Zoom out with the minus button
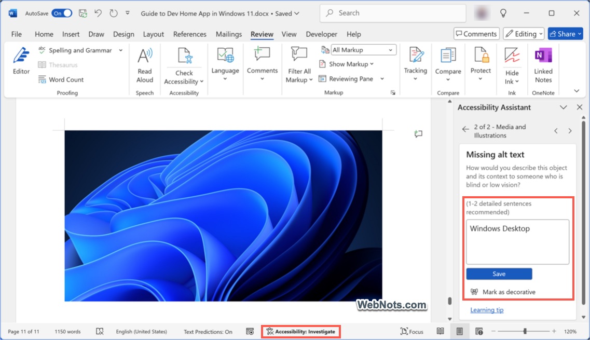Screen dimensions: 590x340 pyautogui.click(x=493, y=331)
